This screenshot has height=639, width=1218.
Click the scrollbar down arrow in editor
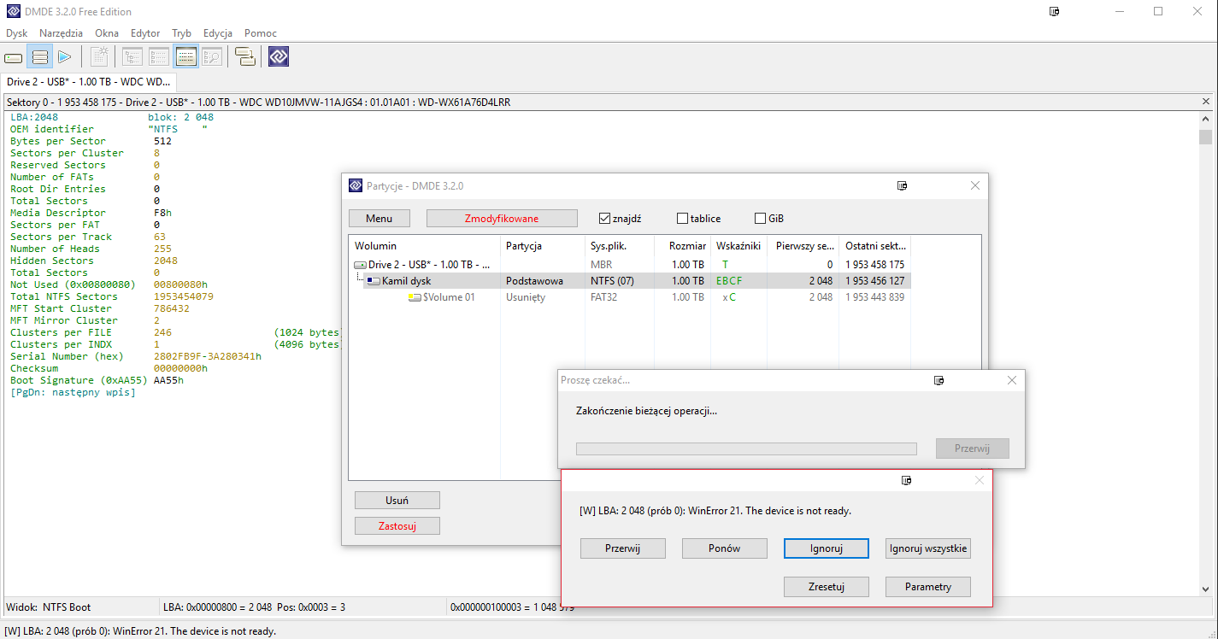1205,589
